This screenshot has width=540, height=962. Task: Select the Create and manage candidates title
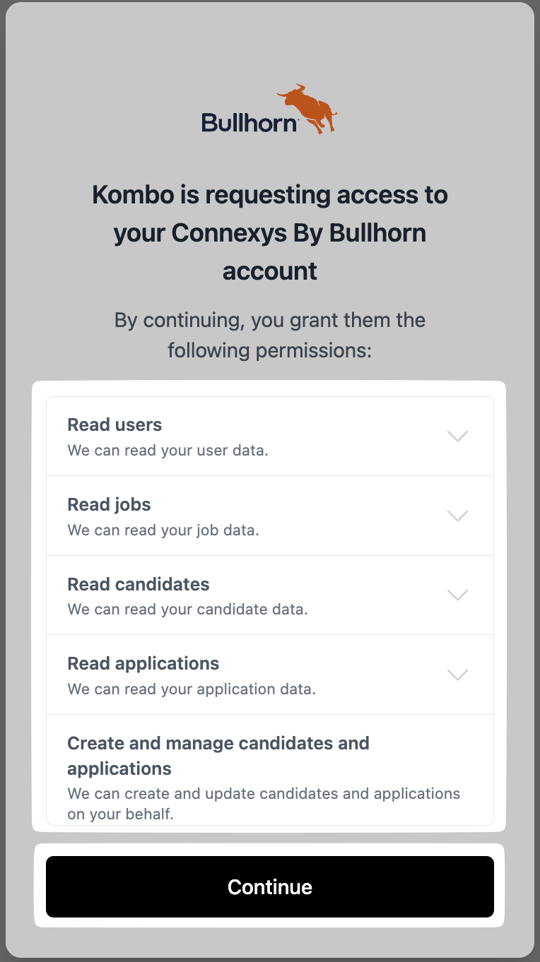coord(218,756)
